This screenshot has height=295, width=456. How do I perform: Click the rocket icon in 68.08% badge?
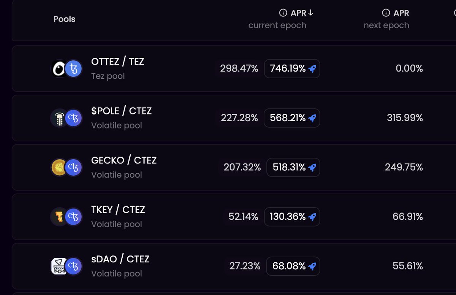pos(312,266)
